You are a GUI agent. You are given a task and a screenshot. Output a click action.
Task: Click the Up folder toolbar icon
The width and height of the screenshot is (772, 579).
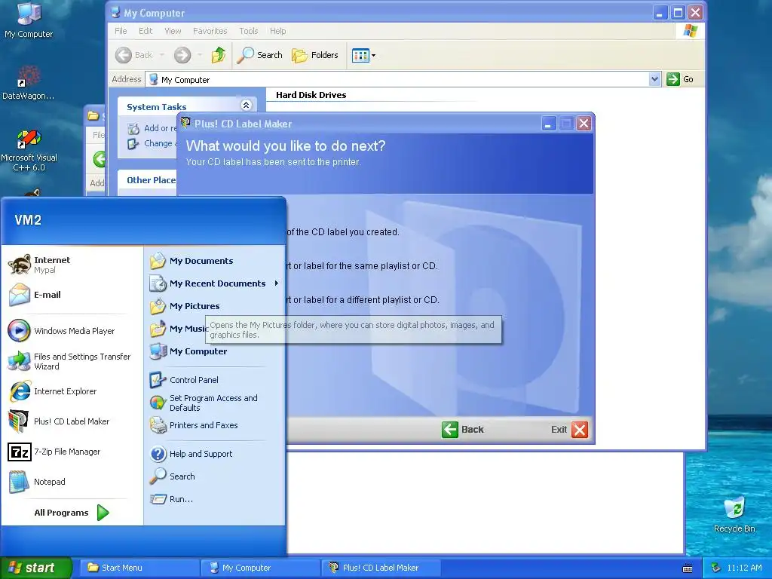219,55
